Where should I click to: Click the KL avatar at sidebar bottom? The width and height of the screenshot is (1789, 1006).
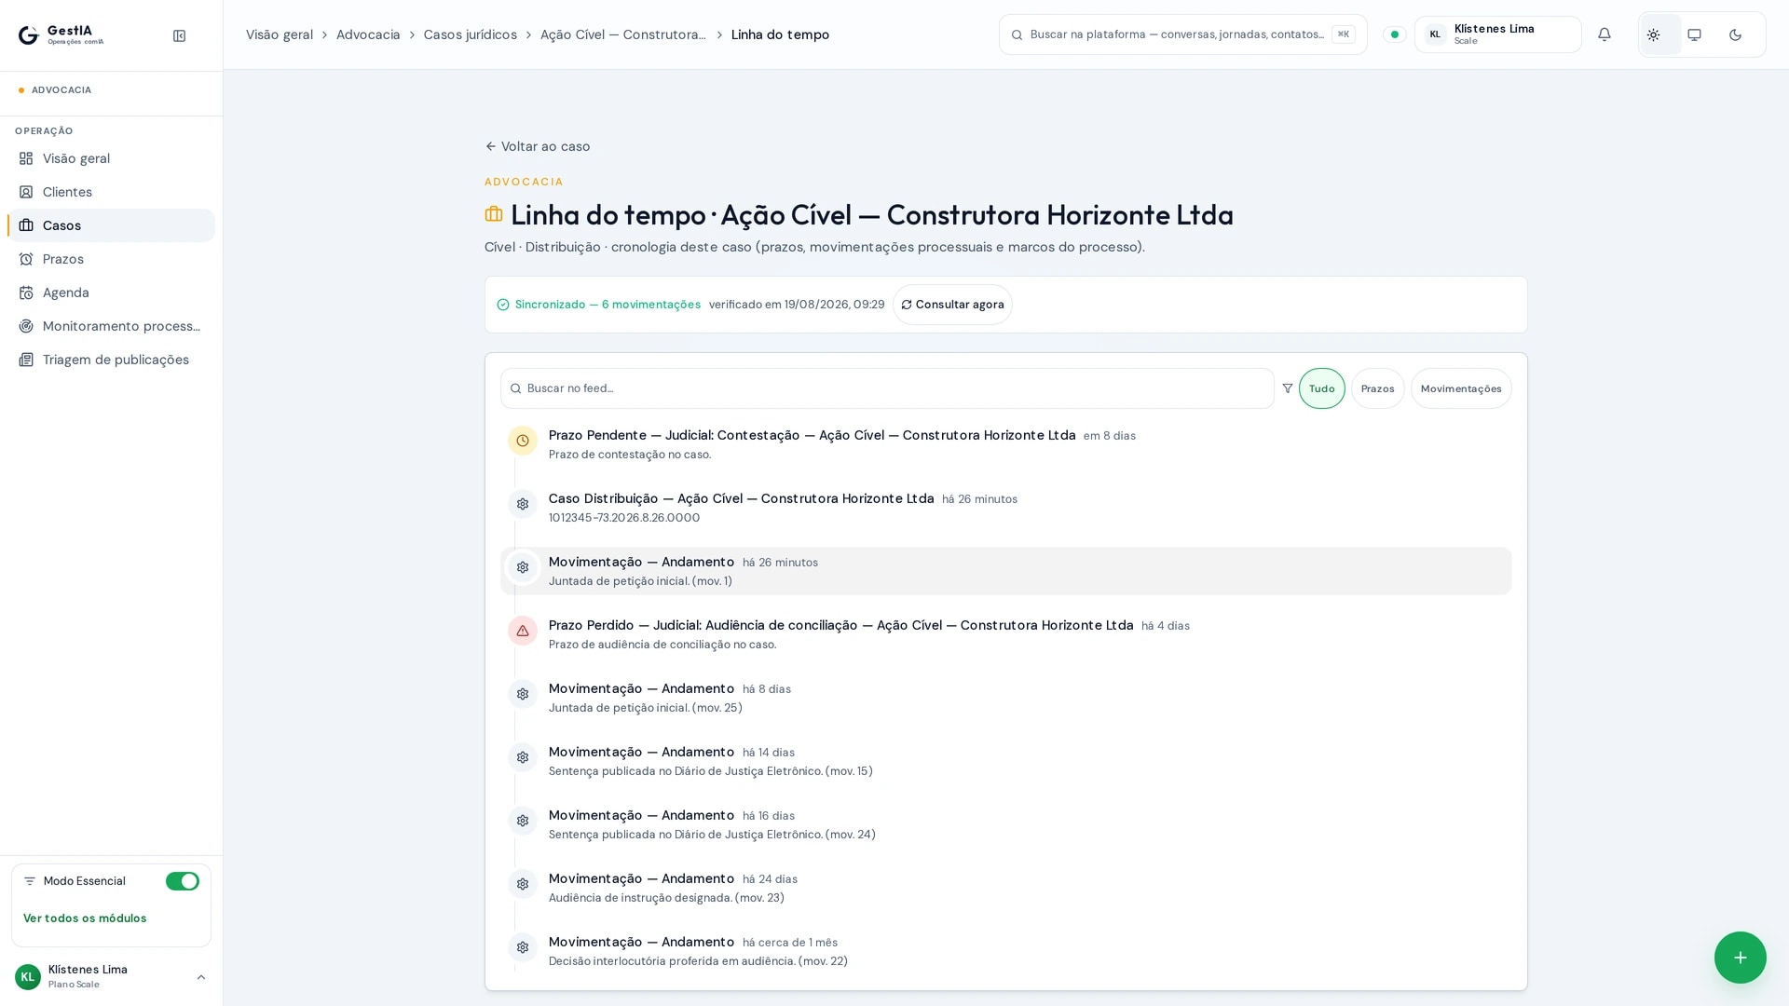coord(28,977)
